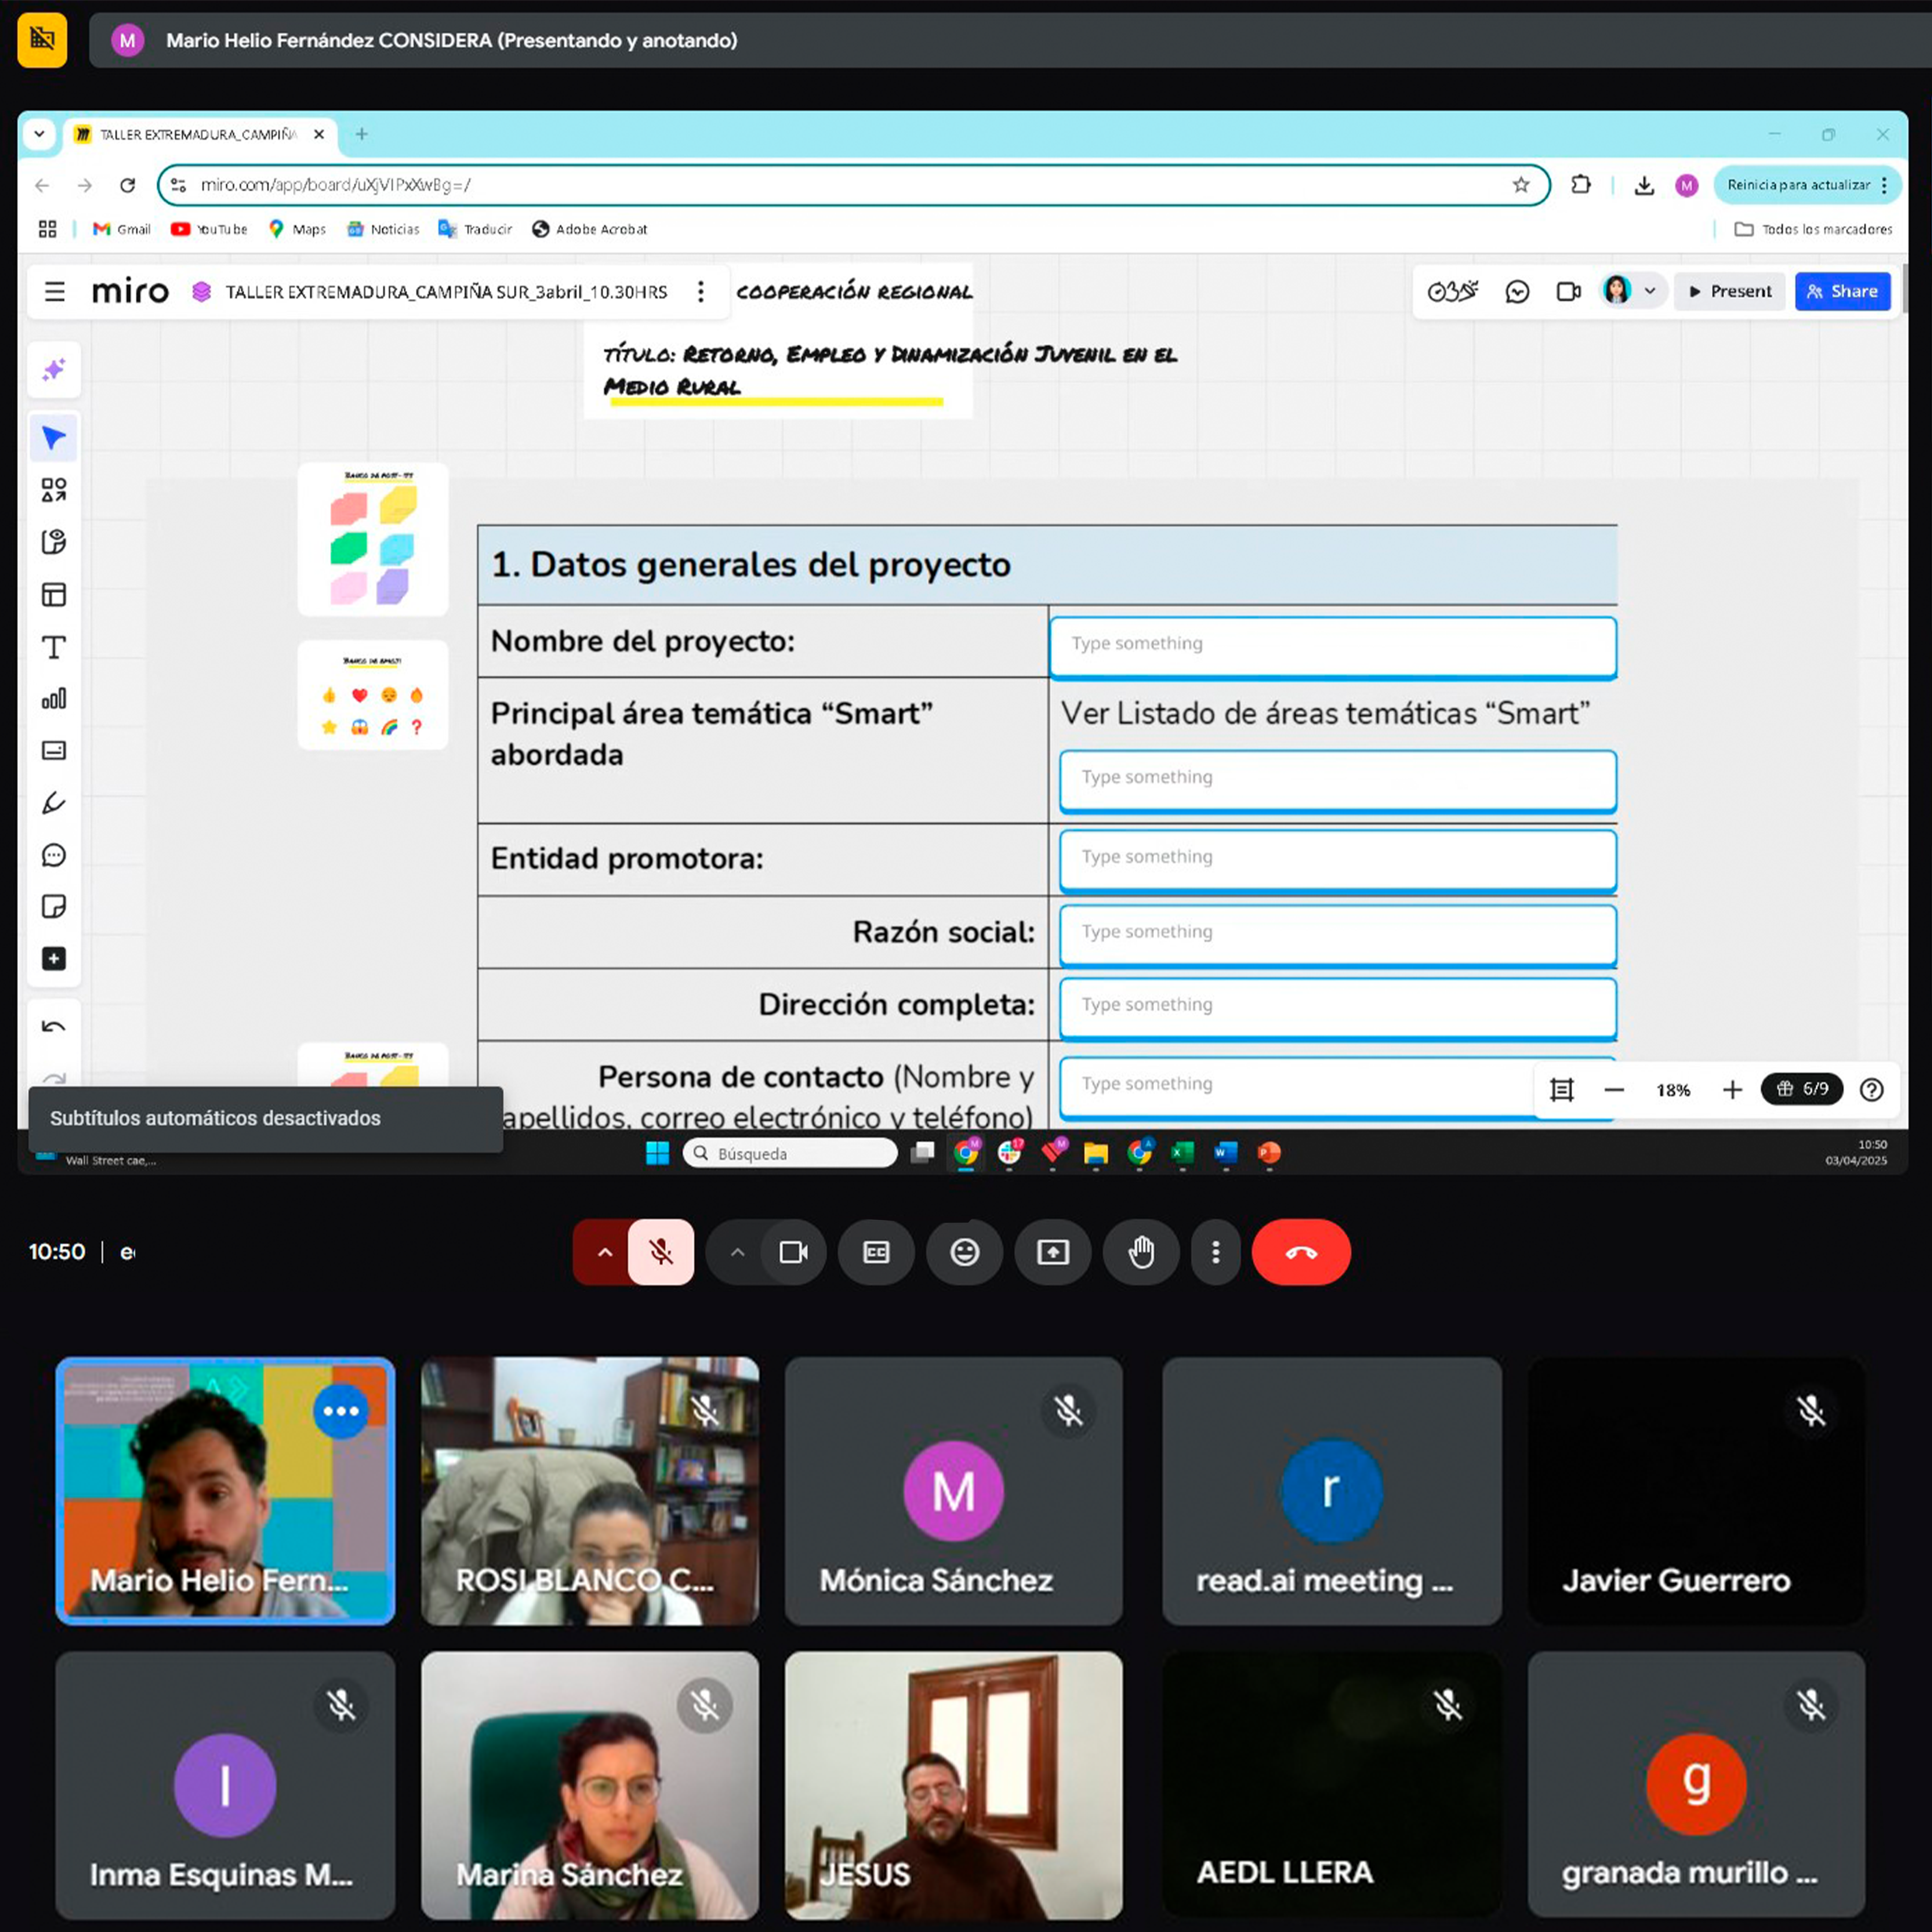Toggle the camera in Meet
Screen dimensions: 1932x1932
coord(794,1252)
